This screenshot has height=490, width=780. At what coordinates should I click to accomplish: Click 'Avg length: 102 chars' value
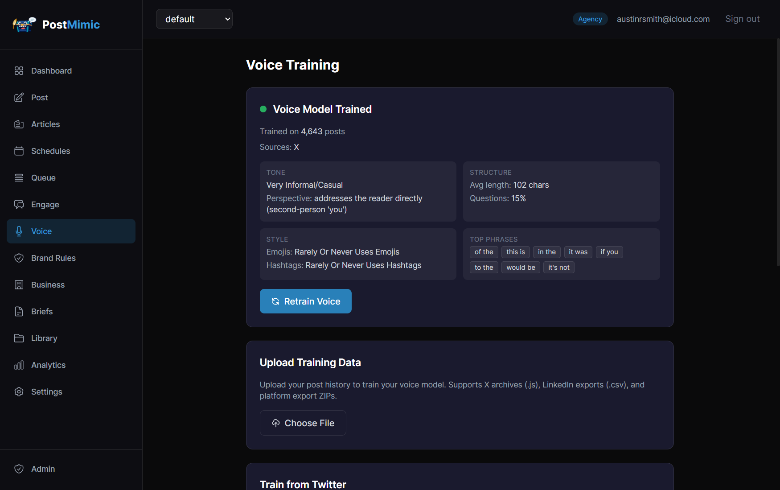509,185
